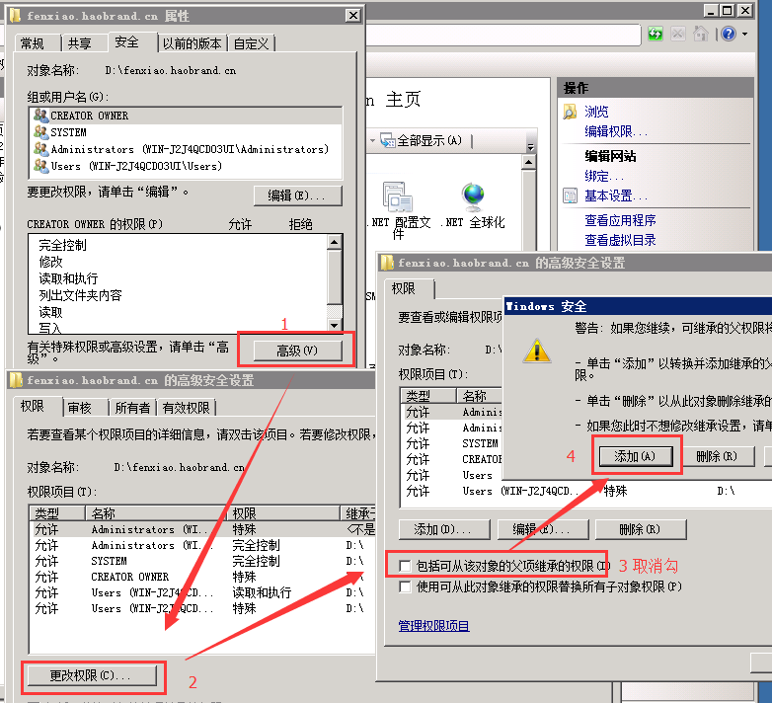Click 添加(D)... button in advanced security

click(x=444, y=529)
